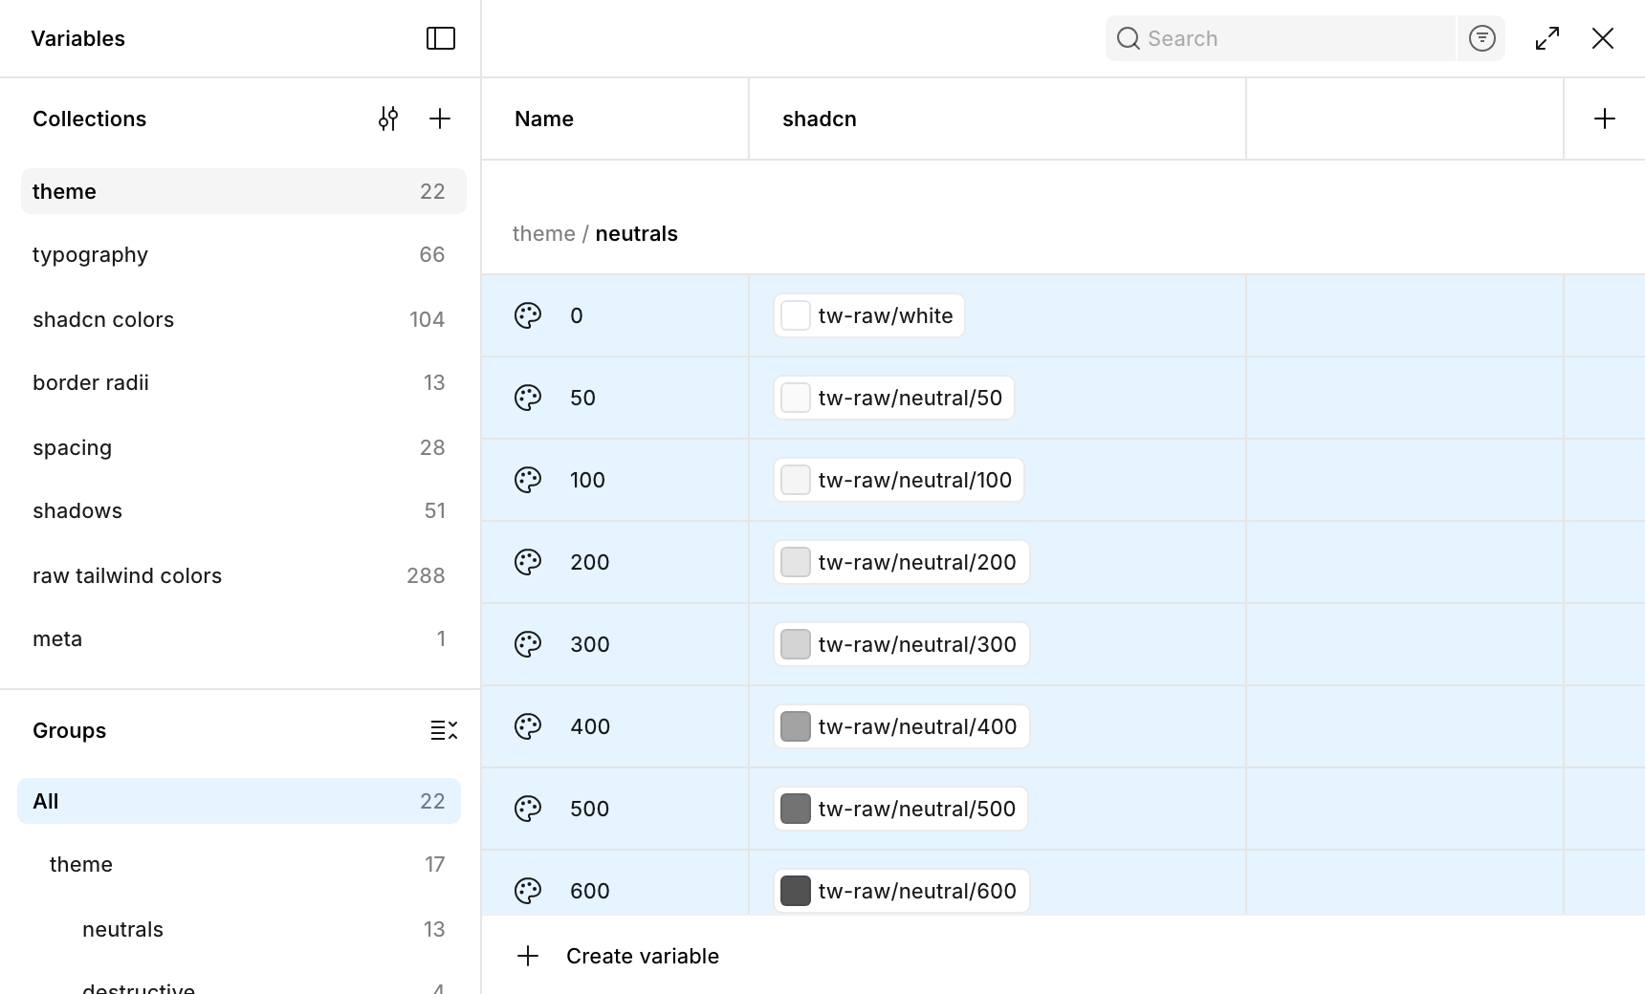Image resolution: width=1645 pixels, height=994 pixels.
Task: Add a new collection with plus icon
Action: pyautogui.click(x=439, y=119)
